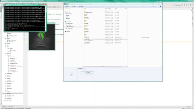
Task: Click New folder in Explorer toolbar
Action: click(81, 6)
